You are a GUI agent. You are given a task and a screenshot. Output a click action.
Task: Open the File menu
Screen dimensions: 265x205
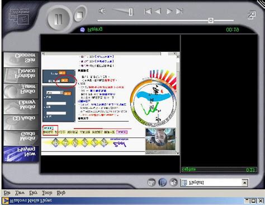(7, 193)
